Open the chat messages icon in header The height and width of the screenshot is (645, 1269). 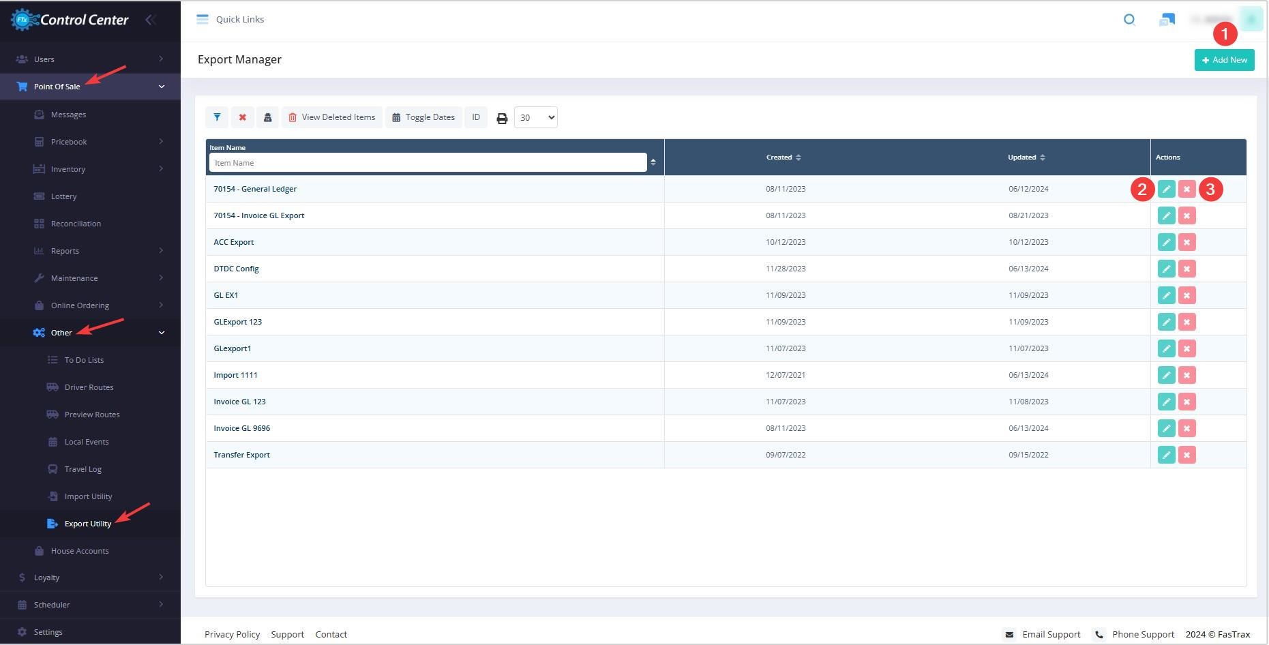[1167, 20]
